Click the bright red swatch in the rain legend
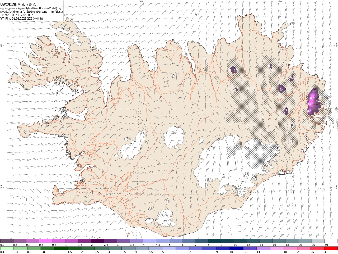338x254 pixels. click(331, 248)
